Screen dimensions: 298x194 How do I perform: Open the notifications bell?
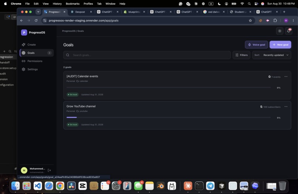click(x=288, y=31)
